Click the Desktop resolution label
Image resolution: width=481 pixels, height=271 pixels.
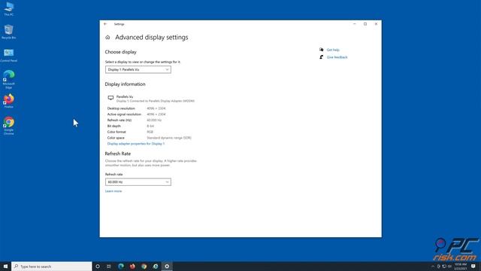pos(121,108)
